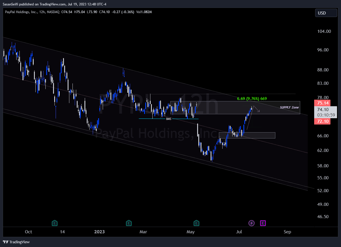Click the PayPal Holdings, Inc. symbol title

[x=21, y=12]
